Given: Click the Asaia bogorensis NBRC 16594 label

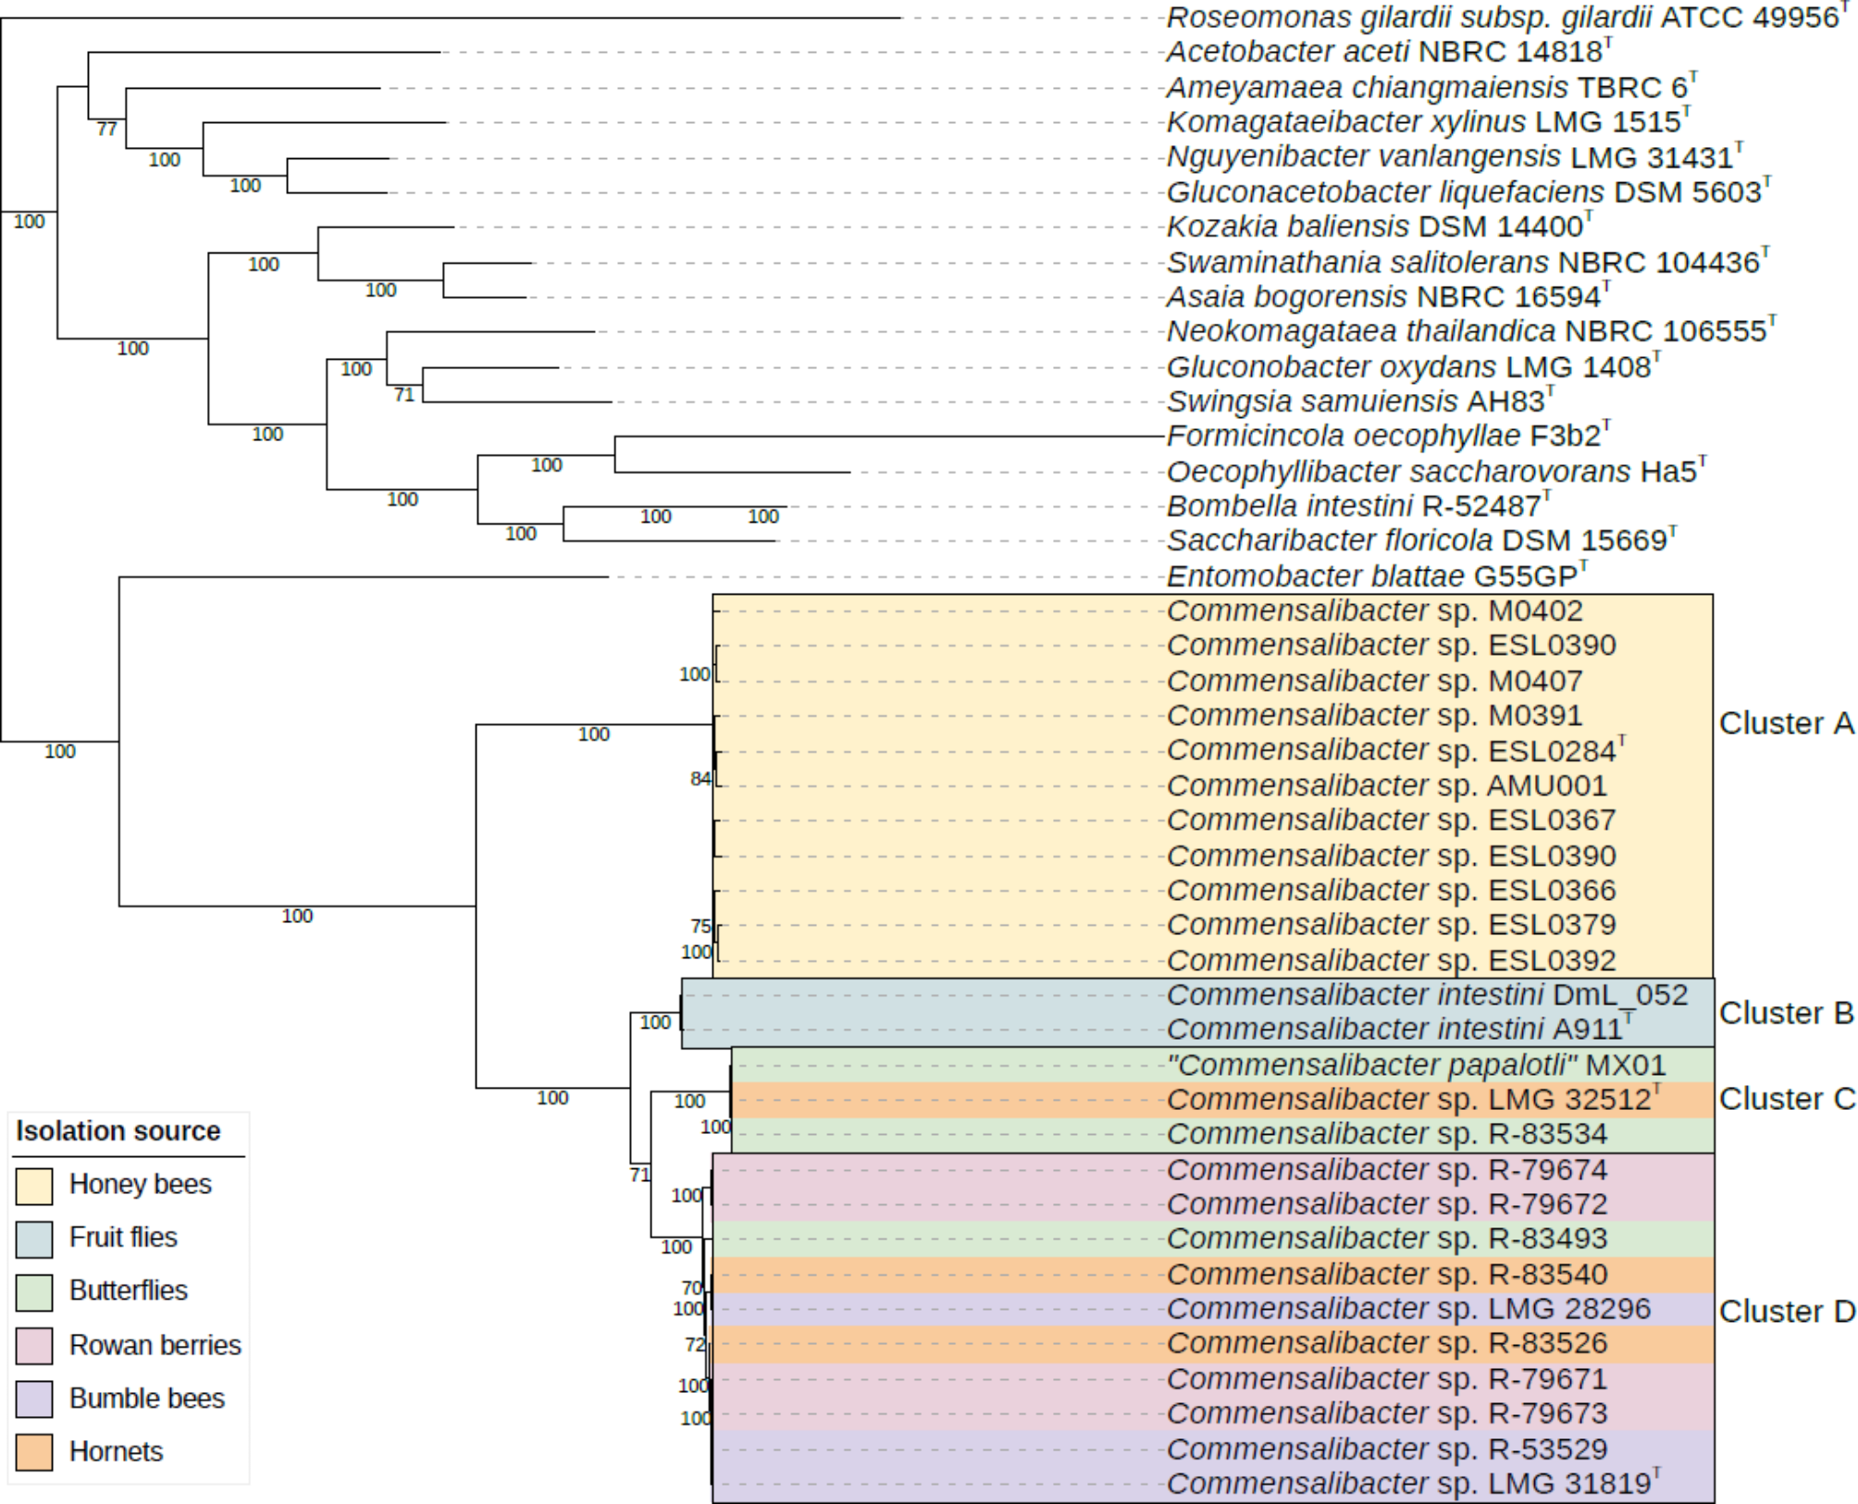Looking at the screenshot, I should 1389,296.
